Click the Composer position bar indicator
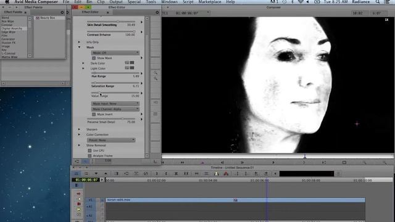395x222 pixels. pos(304,157)
